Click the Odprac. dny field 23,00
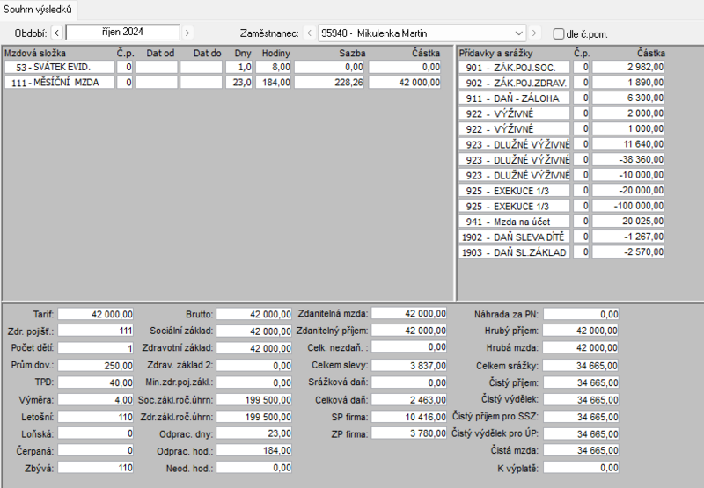704x488 pixels. pyautogui.click(x=253, y=433)
